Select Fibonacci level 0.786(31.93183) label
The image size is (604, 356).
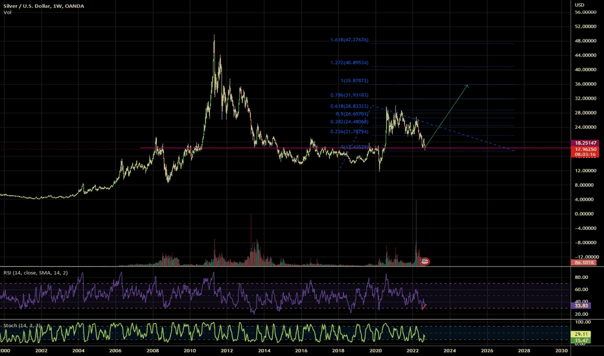tap(349, 95)
